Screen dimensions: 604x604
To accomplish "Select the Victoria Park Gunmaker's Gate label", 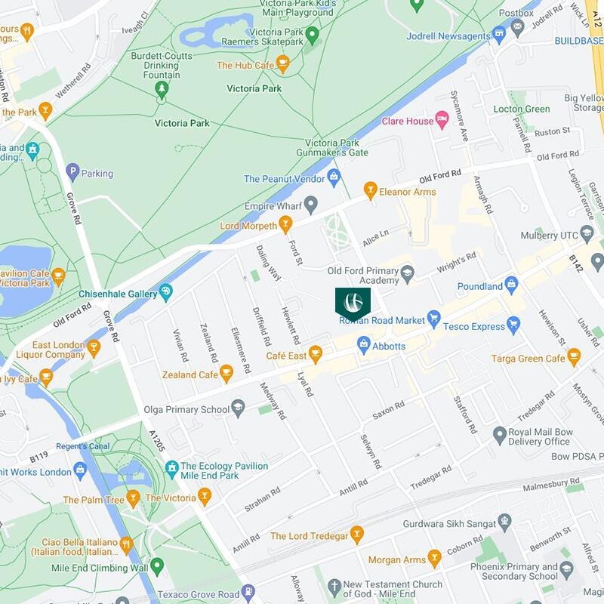I will [332, 147].
